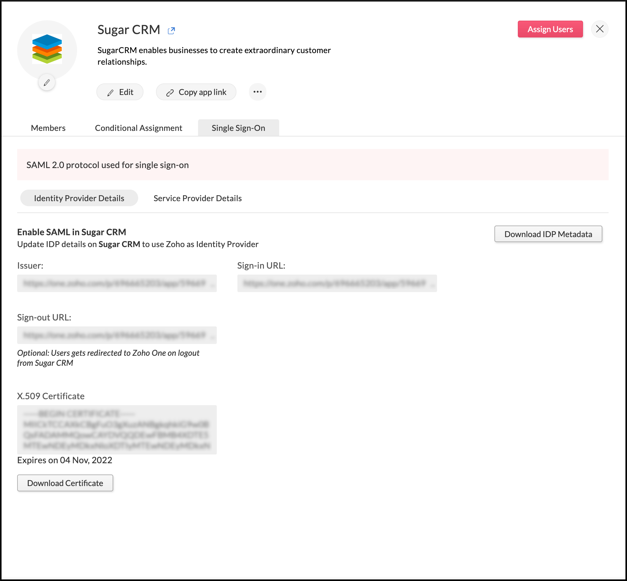This screenshot has width=627, height=581.
Task: Click the Download IDP Metadata button
Action: point(548,234)
